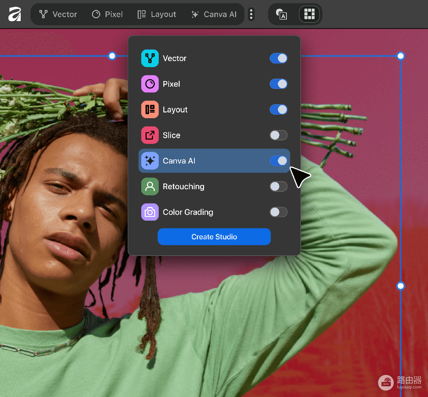The height and width of the screenshot is (397, 428).
Task: Click the "Layout" label in the studio list
Action: [x=175, y=110]
